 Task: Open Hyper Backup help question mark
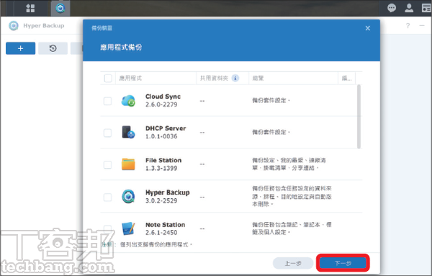pyautogui.click(x=408, y=26)
